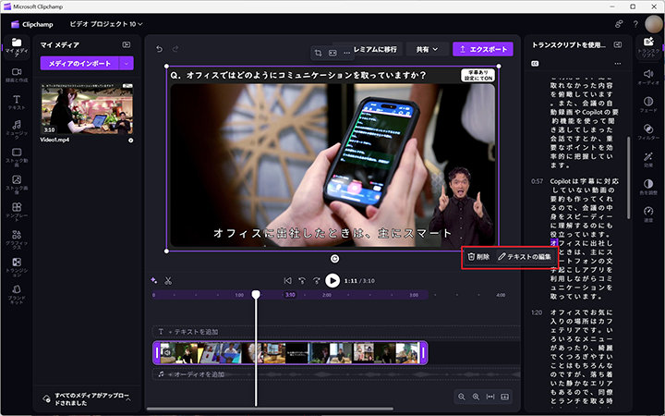Select the crop tool above preview
The height and width of the screenshot is (416, 665).
(318, 53)
